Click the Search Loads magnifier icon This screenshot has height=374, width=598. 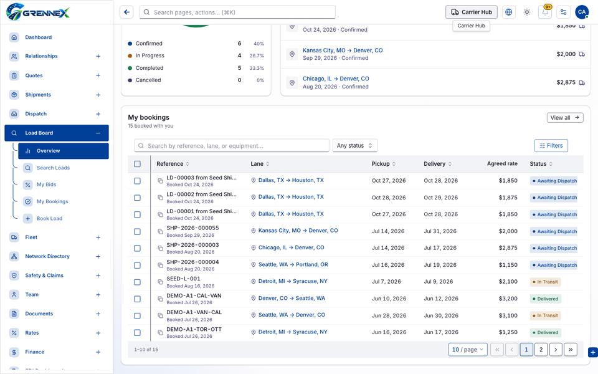(x=28, y=168)
